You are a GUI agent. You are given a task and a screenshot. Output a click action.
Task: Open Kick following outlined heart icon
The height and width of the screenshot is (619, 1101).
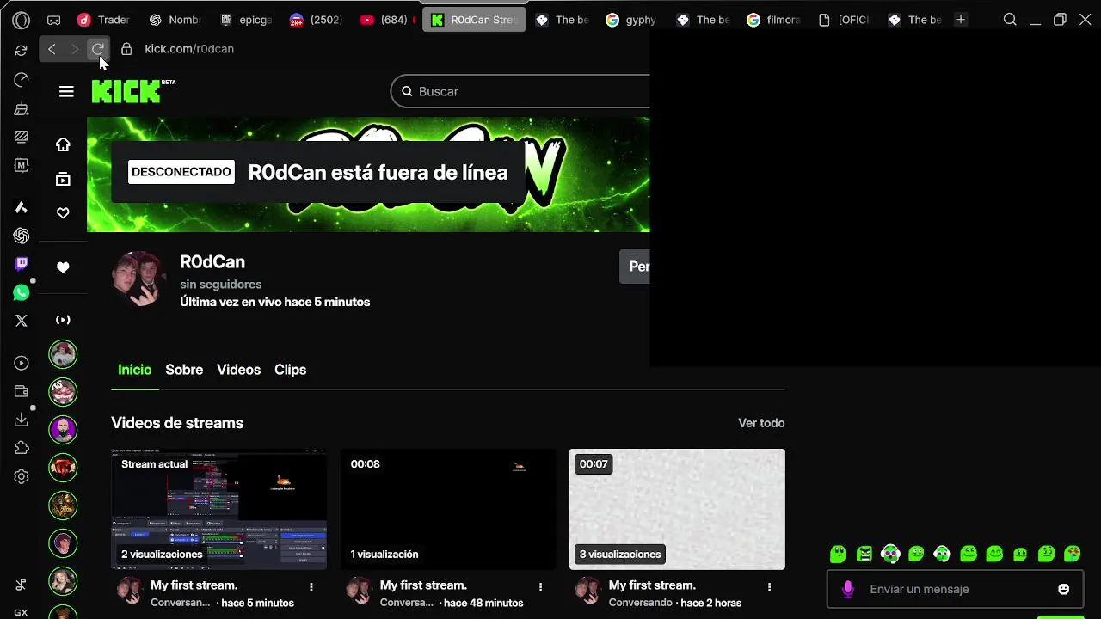tap(63, 213)
